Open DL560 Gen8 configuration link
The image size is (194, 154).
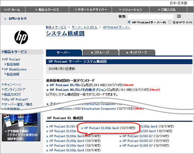click(x=148, y=131)
